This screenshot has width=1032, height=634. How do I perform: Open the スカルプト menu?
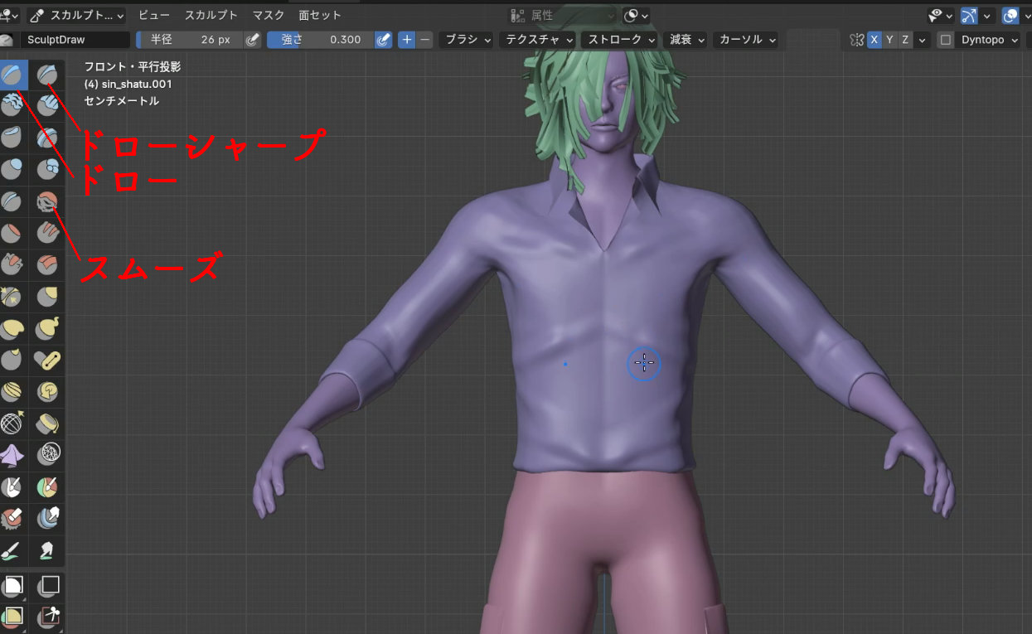211,15
